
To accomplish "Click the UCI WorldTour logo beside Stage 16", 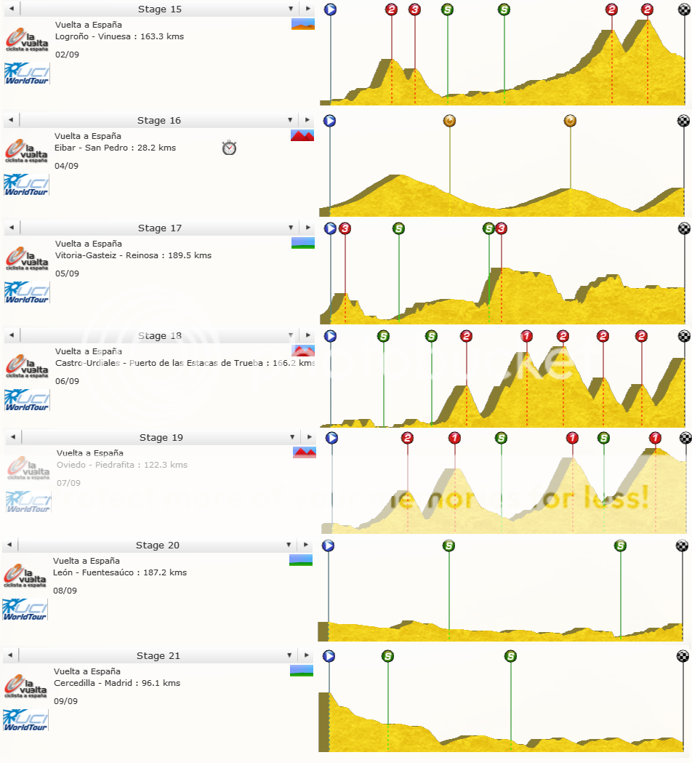I will pyautogui.click(x=26, y=184).
